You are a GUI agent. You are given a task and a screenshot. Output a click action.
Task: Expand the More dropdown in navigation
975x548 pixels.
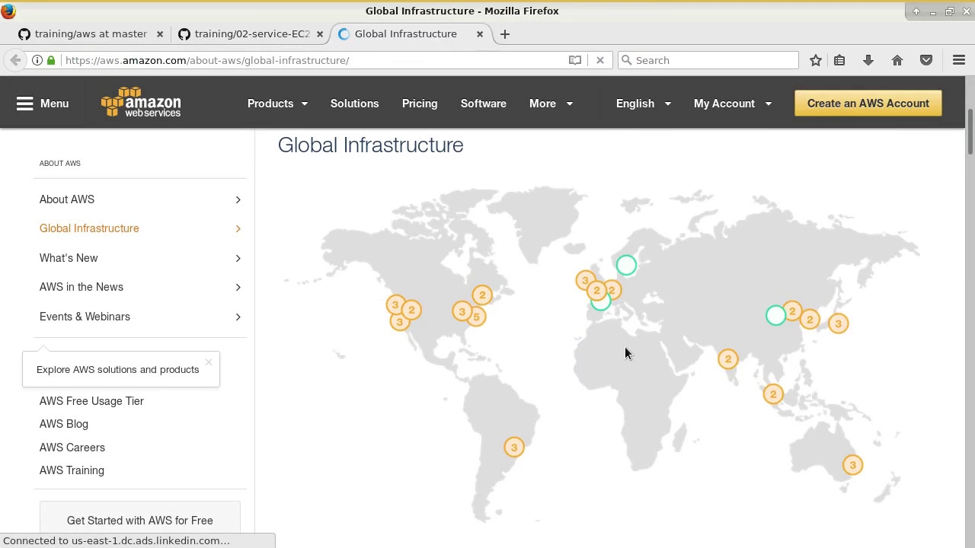click(x=551, y=104)
